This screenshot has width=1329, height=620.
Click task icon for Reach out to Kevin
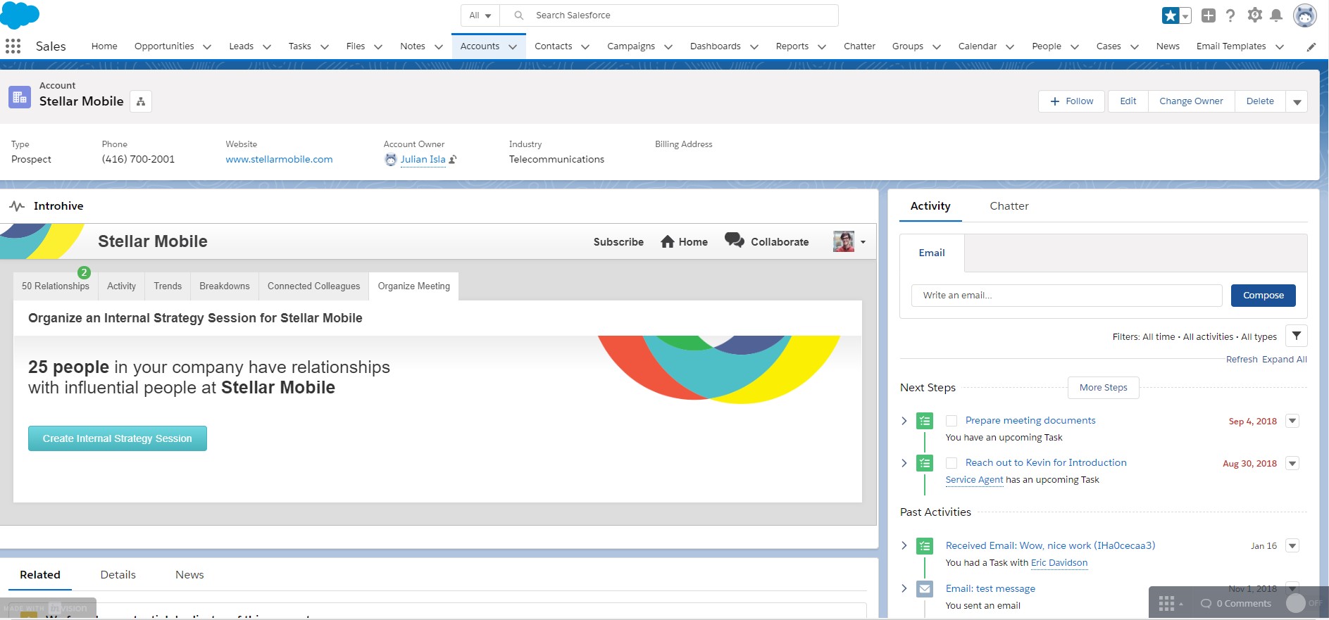925,463
